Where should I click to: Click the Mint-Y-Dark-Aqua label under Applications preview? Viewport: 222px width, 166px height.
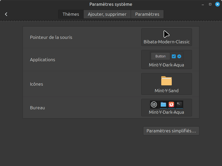tap(166, 65)
